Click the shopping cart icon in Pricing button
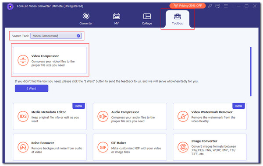The height and width of the screenshot is (166, 263). click(x=176, y=6)
